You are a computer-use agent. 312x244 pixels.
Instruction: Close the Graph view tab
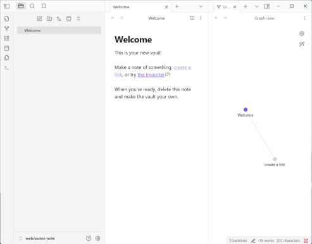tap(235, 7)
